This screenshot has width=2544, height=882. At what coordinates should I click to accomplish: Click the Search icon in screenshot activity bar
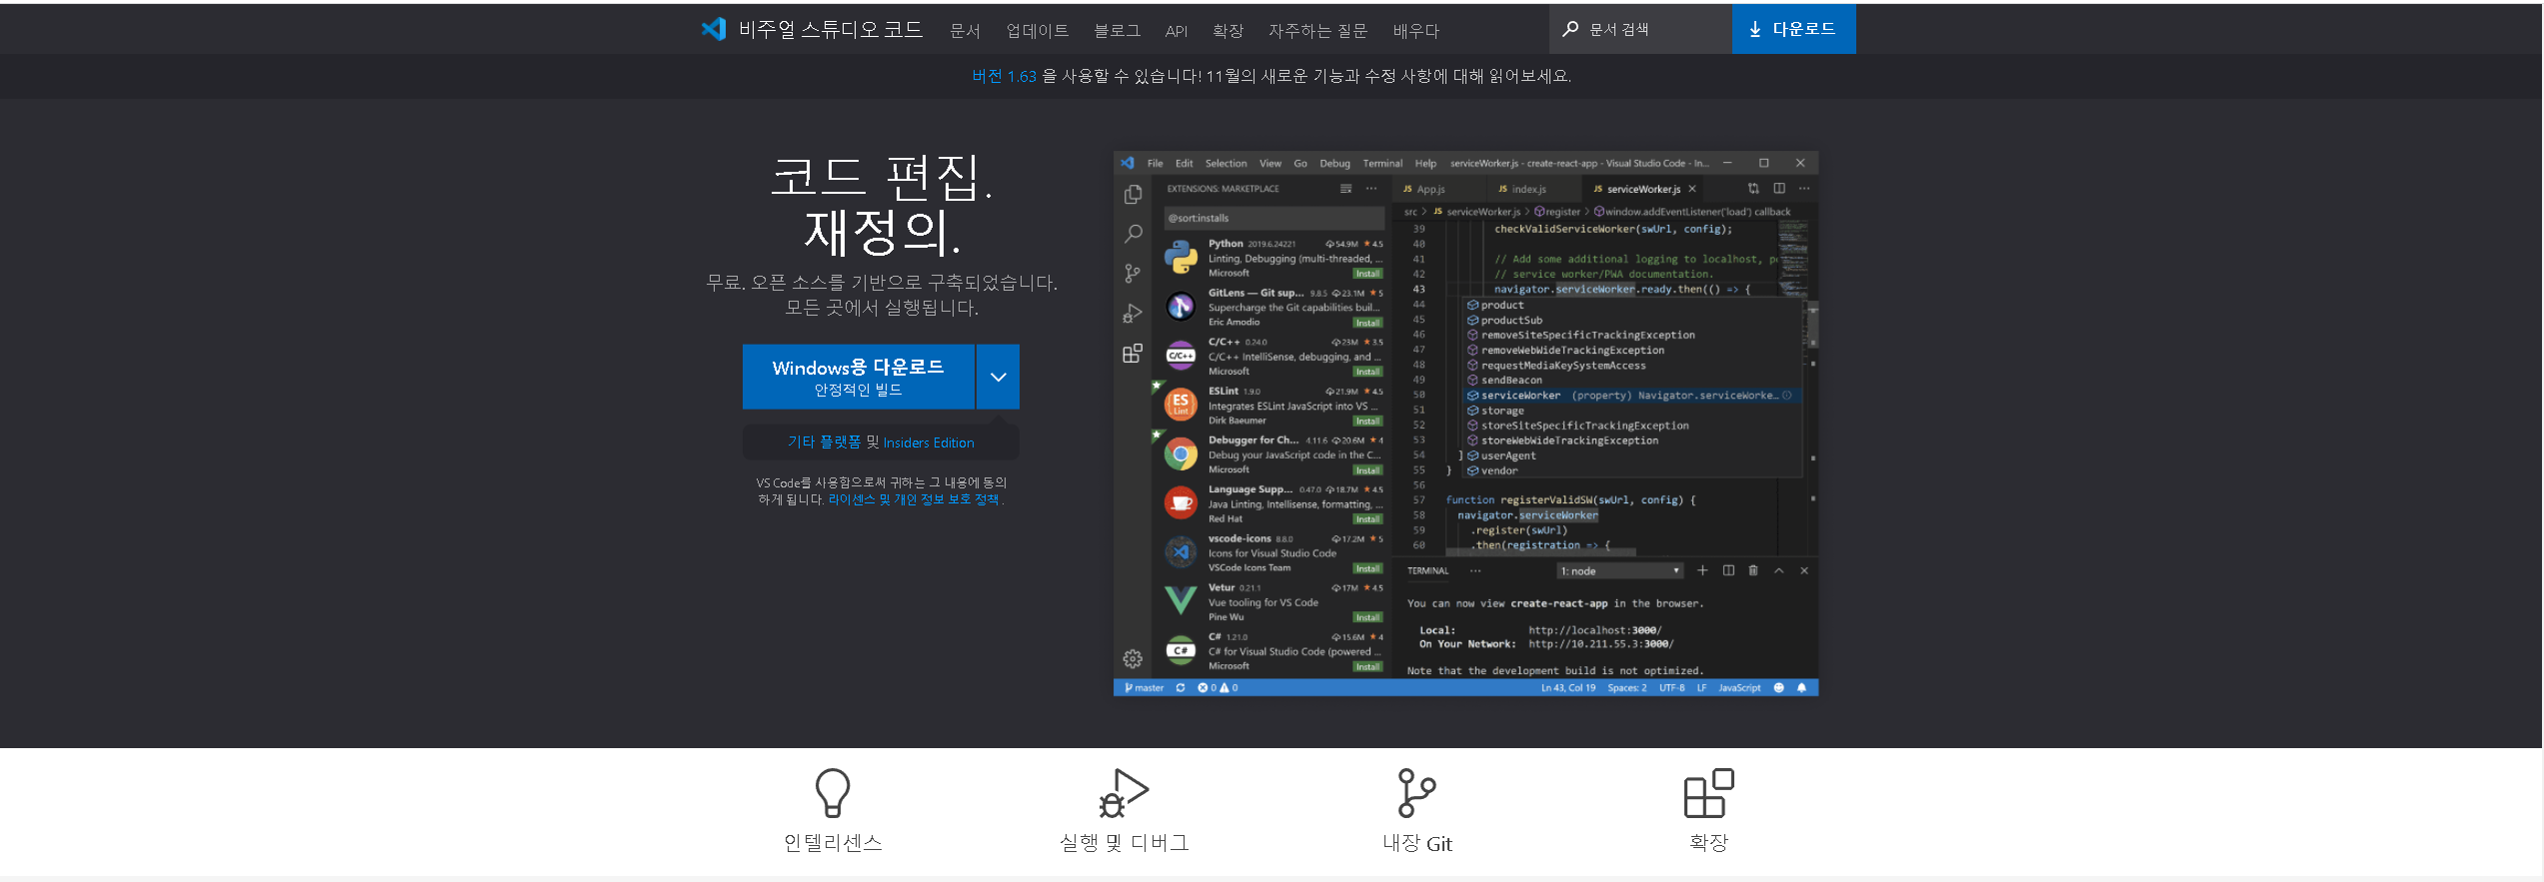point(1133,234)
